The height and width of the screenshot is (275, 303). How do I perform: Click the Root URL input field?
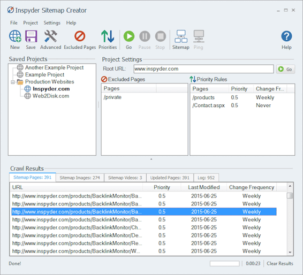(203, 69)
